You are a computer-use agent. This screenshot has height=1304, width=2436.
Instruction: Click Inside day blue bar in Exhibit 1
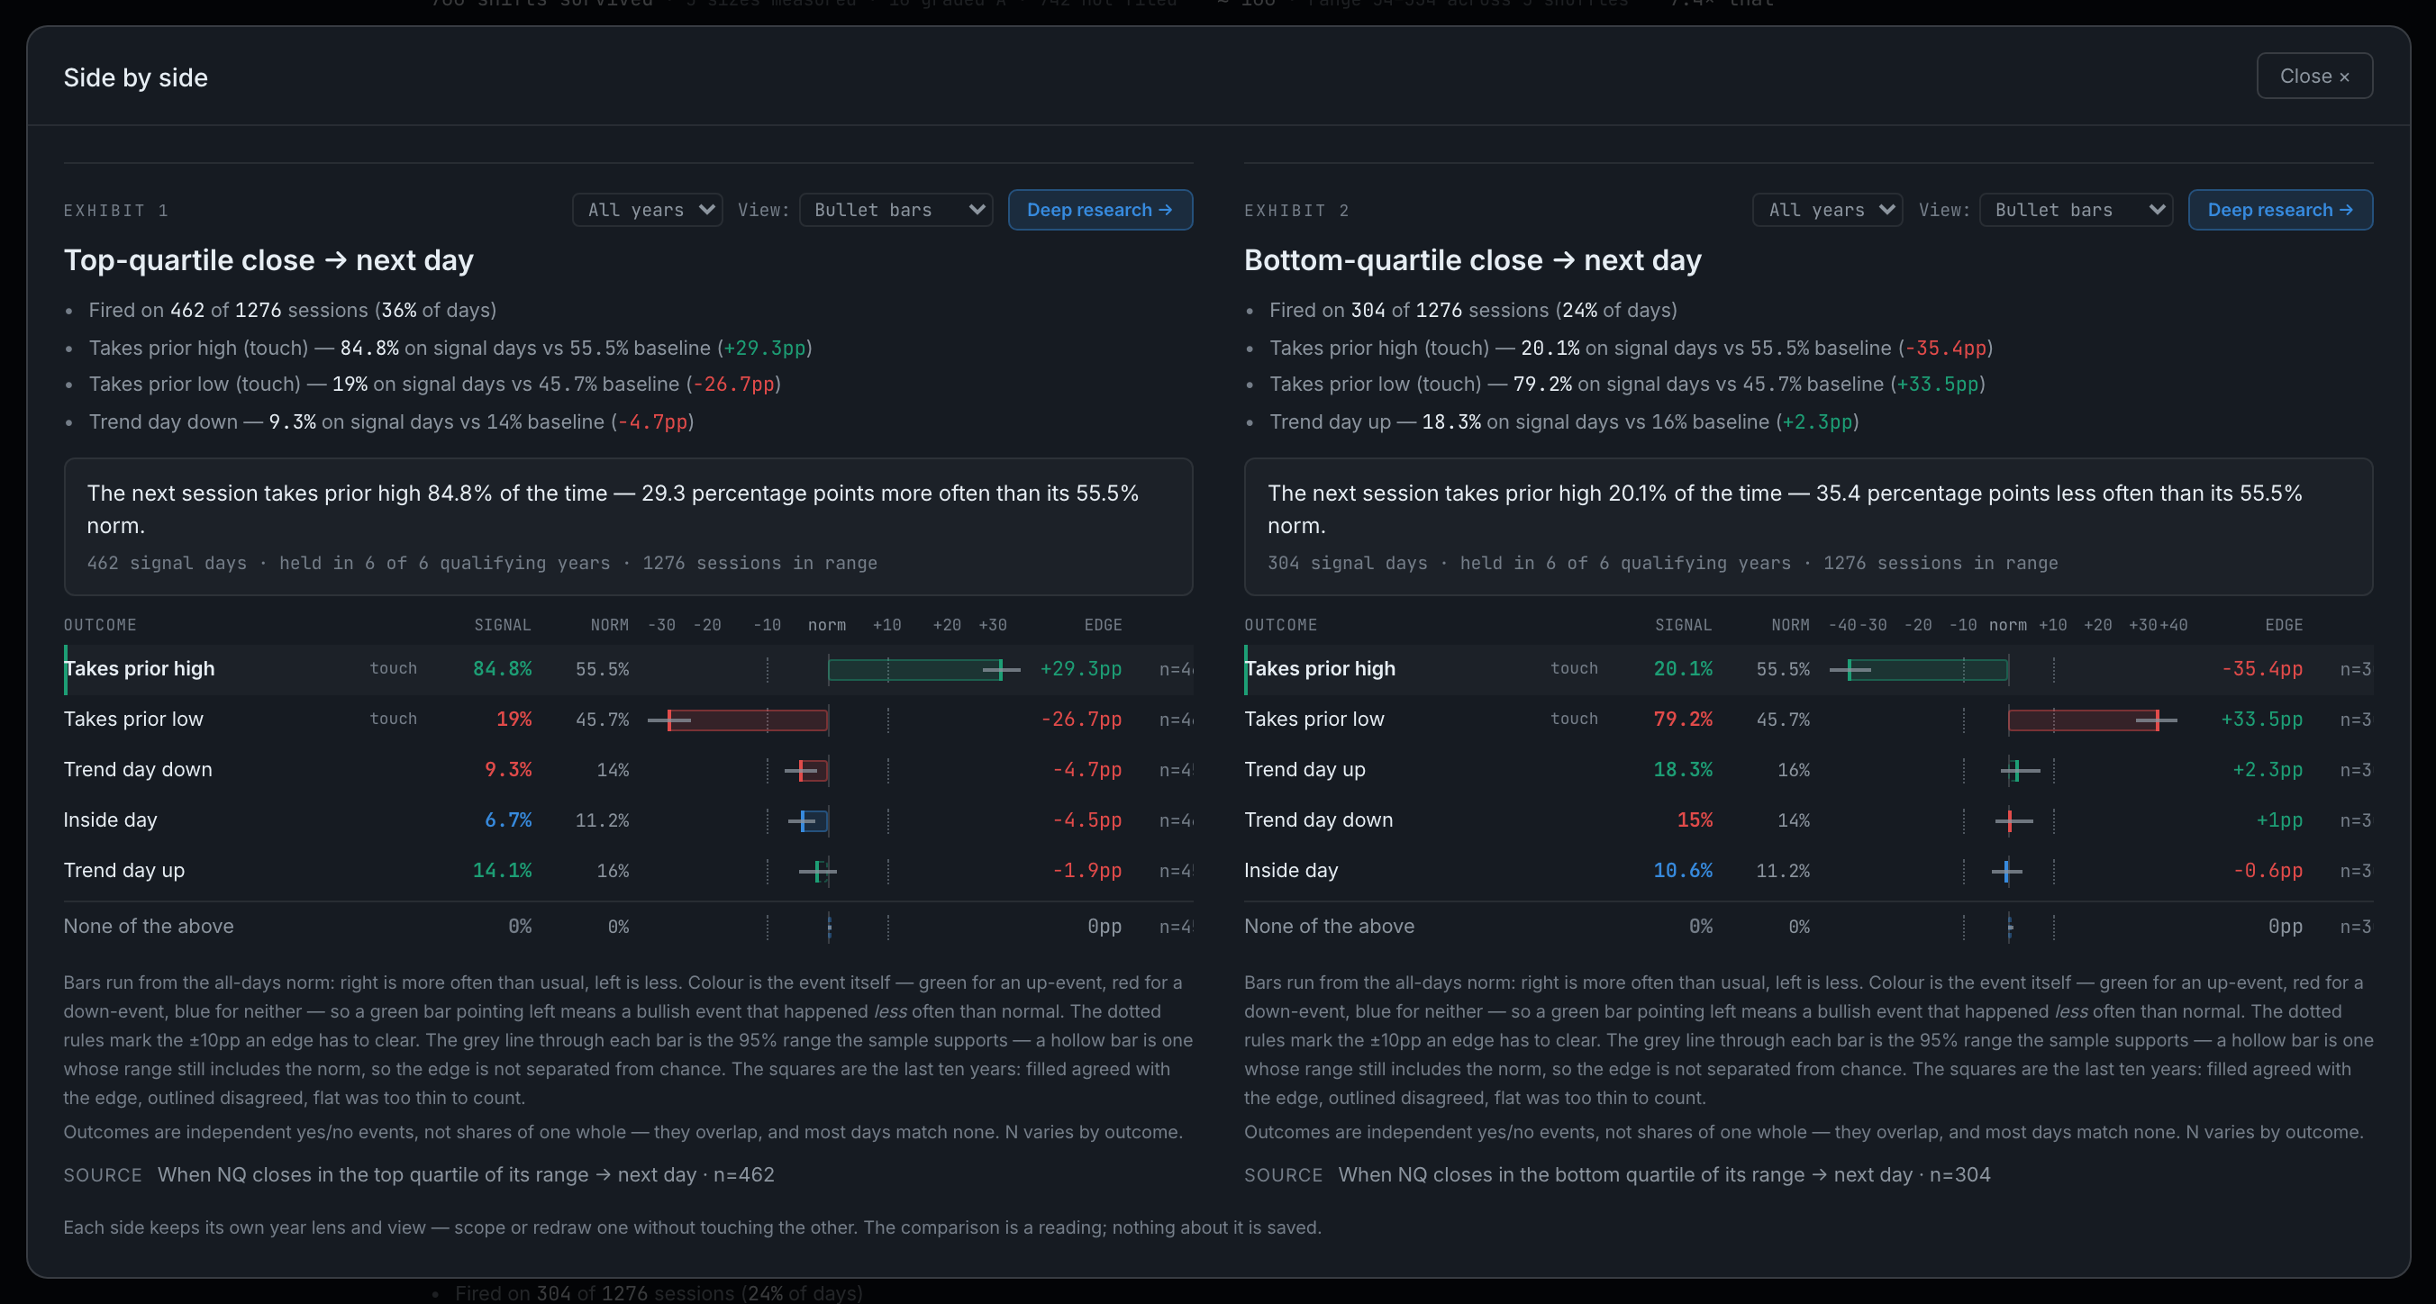coord(814,820)
